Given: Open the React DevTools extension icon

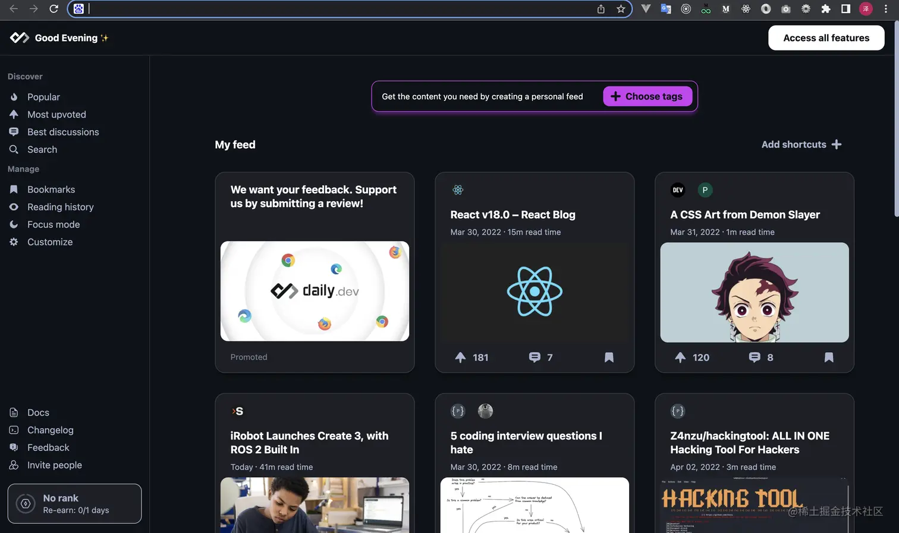Looking at the screenshot, I should coord(746,9).
